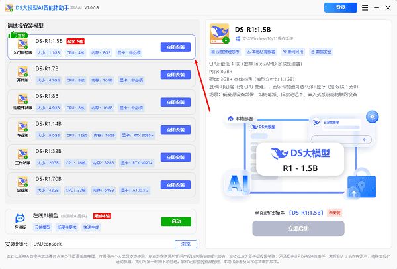Click the DS大模型 R1 - 1.5B illustration card
Image resolution: width=397 pixels, height=269 pixels.
[x=300, y=160]
